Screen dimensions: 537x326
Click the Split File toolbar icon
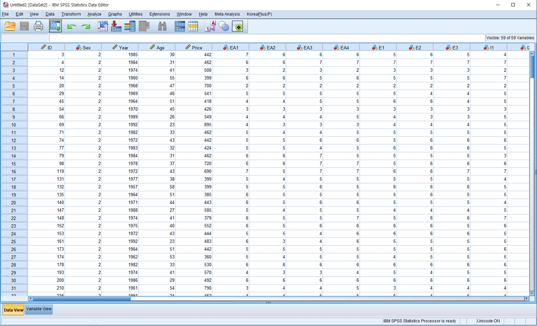pos(180,26)
